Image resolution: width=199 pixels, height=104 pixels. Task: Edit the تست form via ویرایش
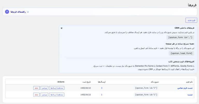[x=44, y=95]
